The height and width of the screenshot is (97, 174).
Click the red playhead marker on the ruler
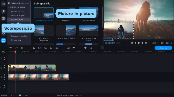click(x=15, y=52)
